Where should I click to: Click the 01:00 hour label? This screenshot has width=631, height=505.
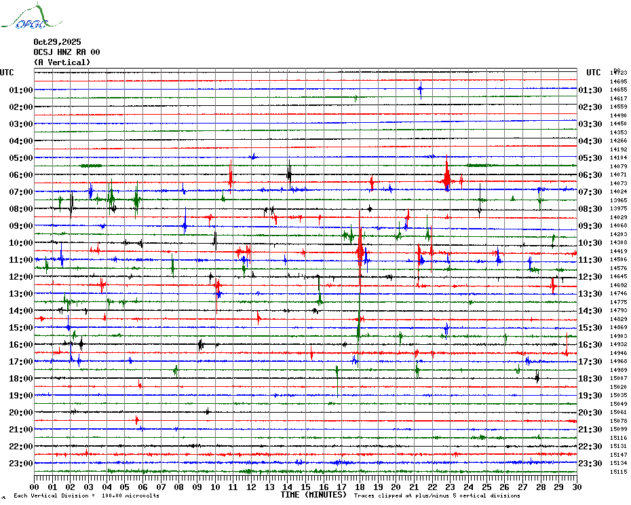(21, 90)
